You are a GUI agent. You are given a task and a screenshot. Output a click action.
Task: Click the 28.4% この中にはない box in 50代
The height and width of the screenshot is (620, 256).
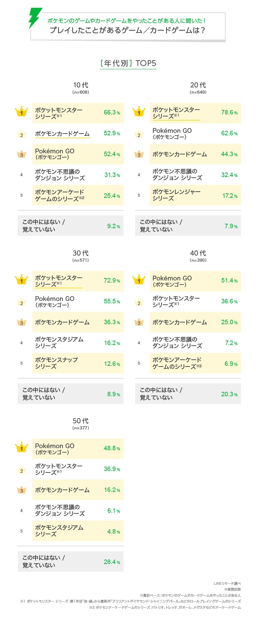(x=71, y=562)
